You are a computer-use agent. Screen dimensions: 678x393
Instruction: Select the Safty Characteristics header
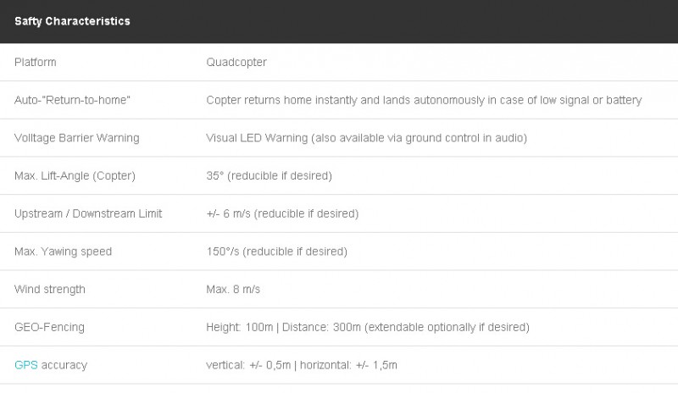tap(72, 21)
